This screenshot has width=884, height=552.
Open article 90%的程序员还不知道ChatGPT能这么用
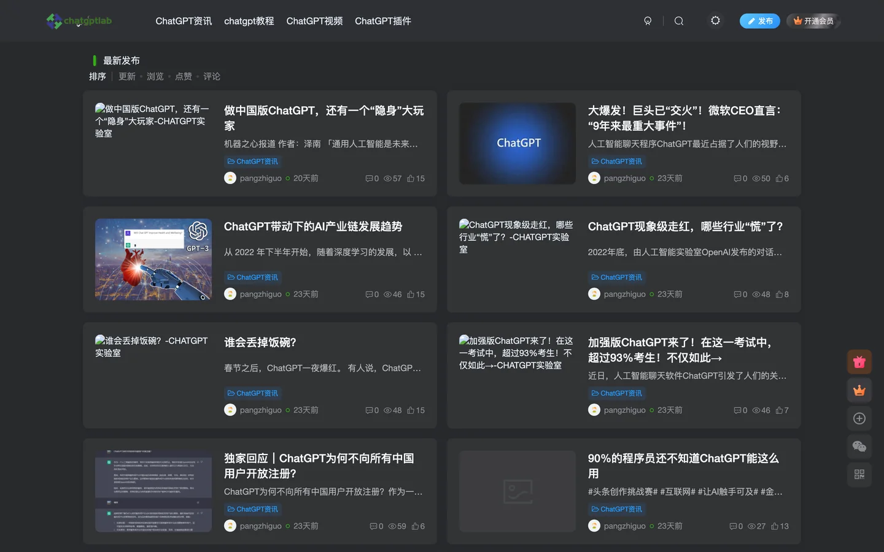(x=683, y=466)
